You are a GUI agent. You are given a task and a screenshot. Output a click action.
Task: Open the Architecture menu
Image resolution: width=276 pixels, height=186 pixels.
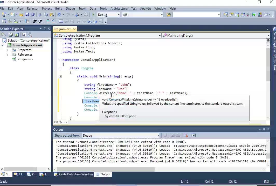click(119, 9)
